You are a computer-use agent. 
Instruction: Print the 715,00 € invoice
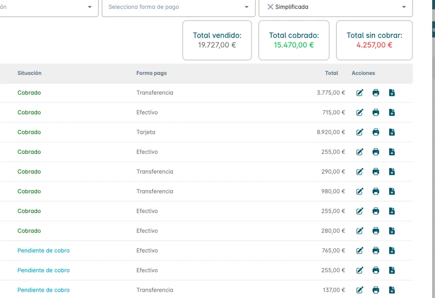pos(376,113)
